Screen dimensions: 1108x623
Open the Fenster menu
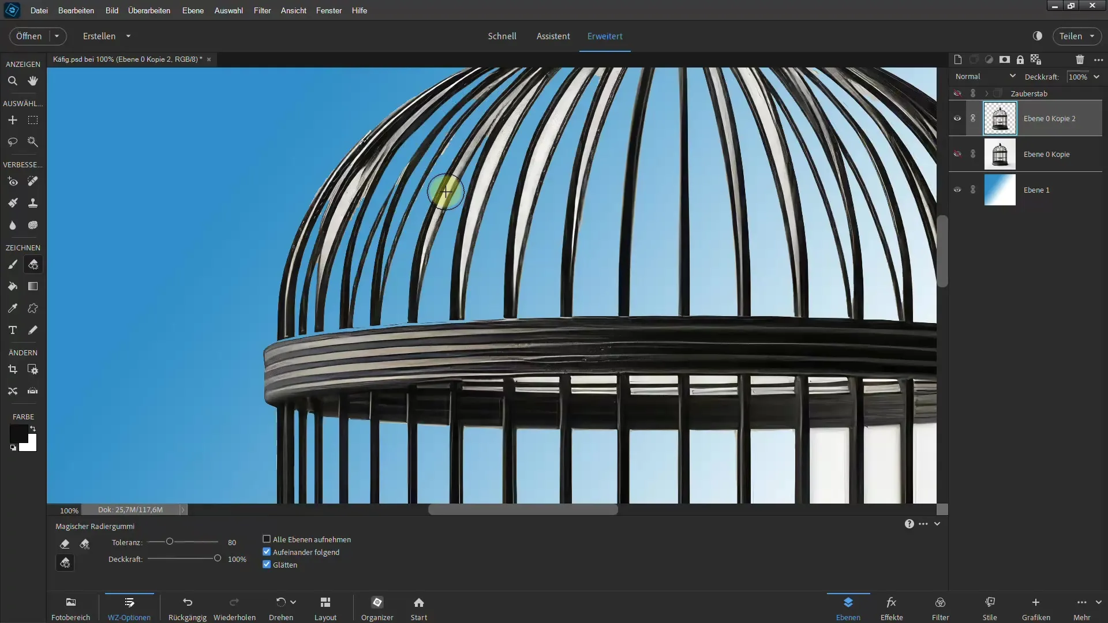tap(329, 10)
